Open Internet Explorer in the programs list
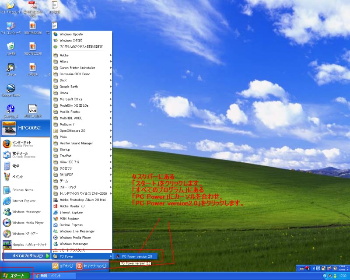 (82, 212)
